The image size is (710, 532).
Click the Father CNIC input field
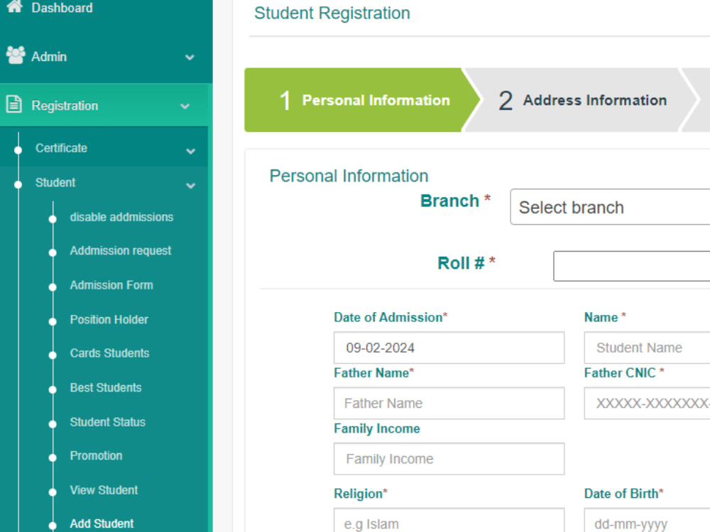tap(646, 403)
